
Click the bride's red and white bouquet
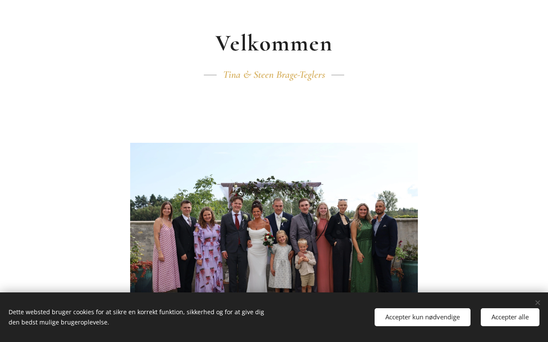pos(268,239)
